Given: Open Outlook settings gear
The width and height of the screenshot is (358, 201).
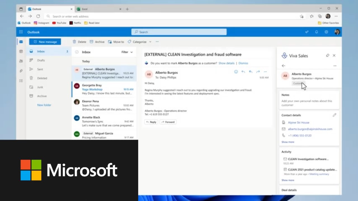Looking at the screenshot, I should point(326,32).
